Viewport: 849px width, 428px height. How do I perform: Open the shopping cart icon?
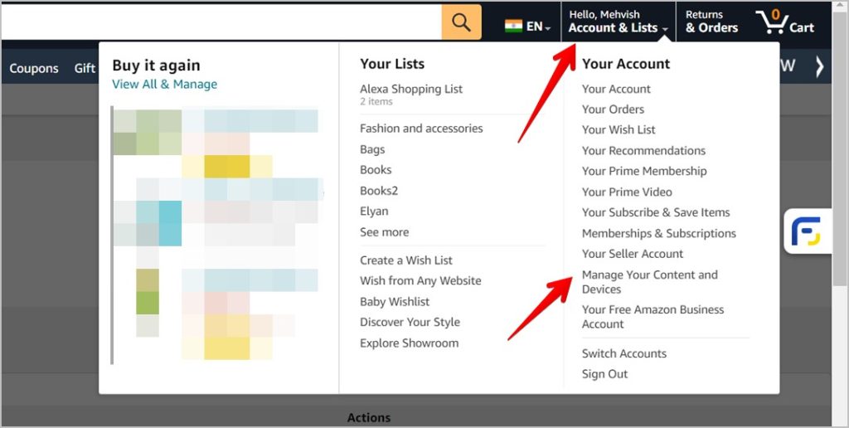click(784, 22)
